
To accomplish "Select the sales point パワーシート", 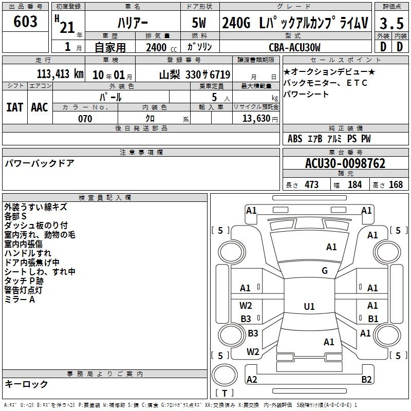I will click(x=306, y=94).
